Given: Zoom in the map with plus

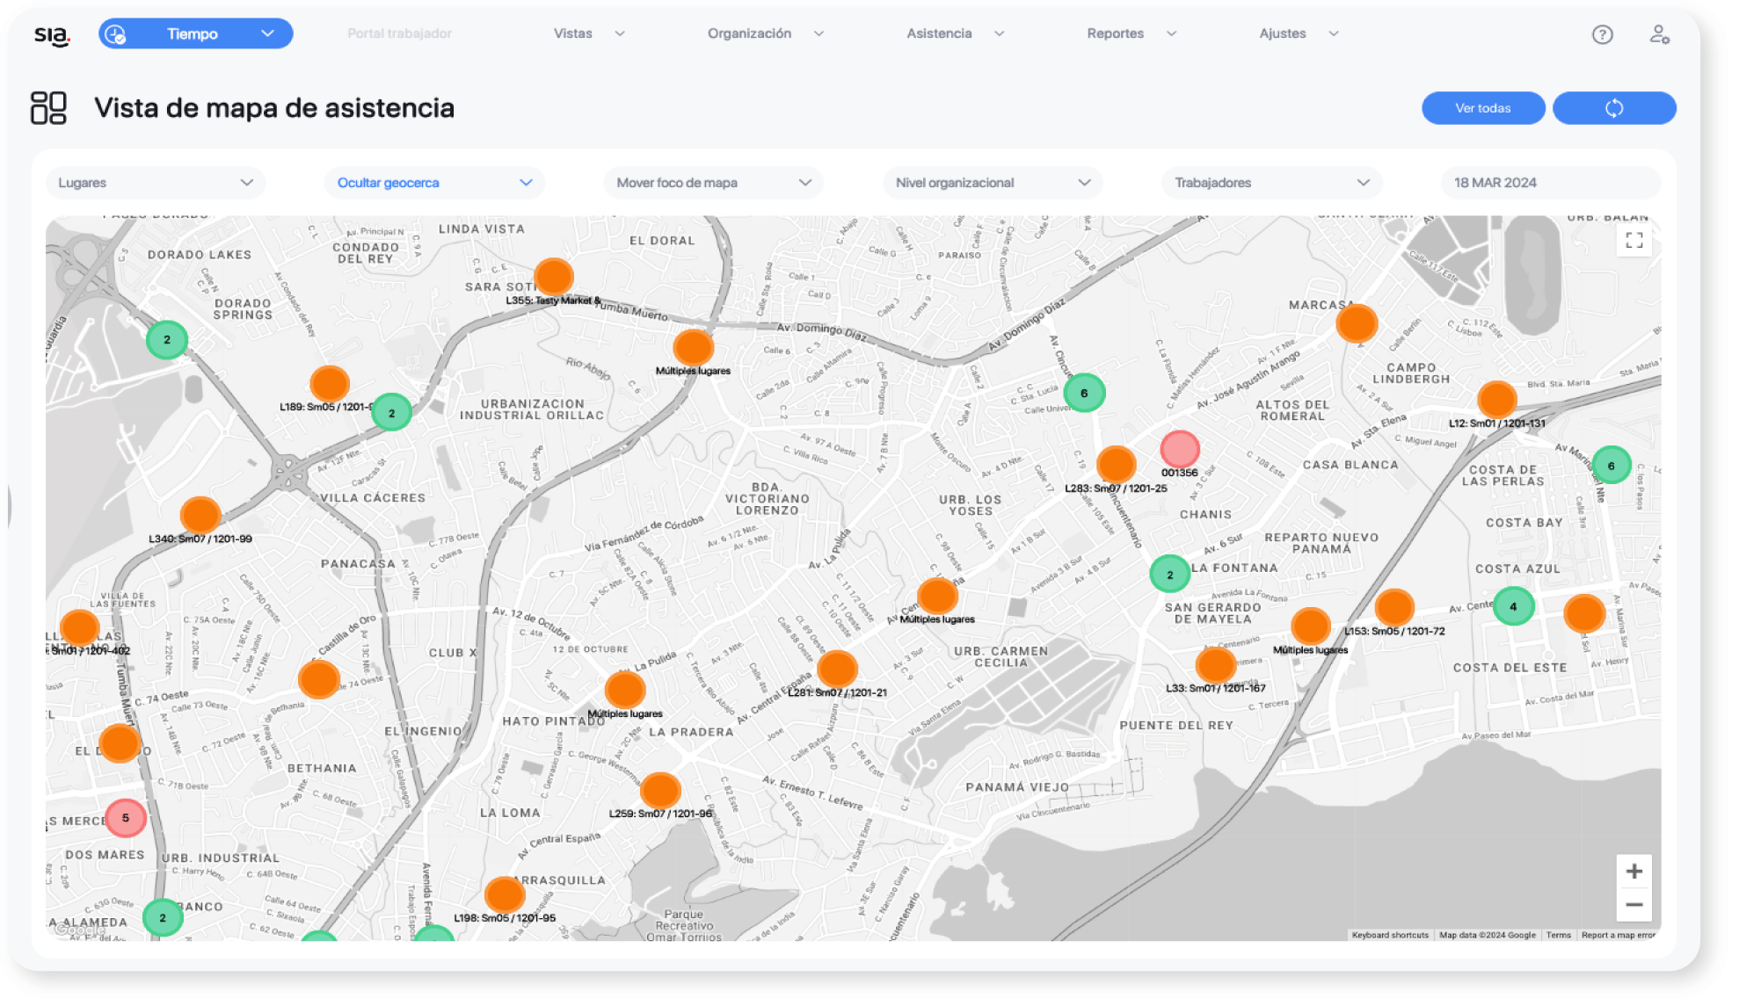Looking at the screenshot, I should point(1633,871).
